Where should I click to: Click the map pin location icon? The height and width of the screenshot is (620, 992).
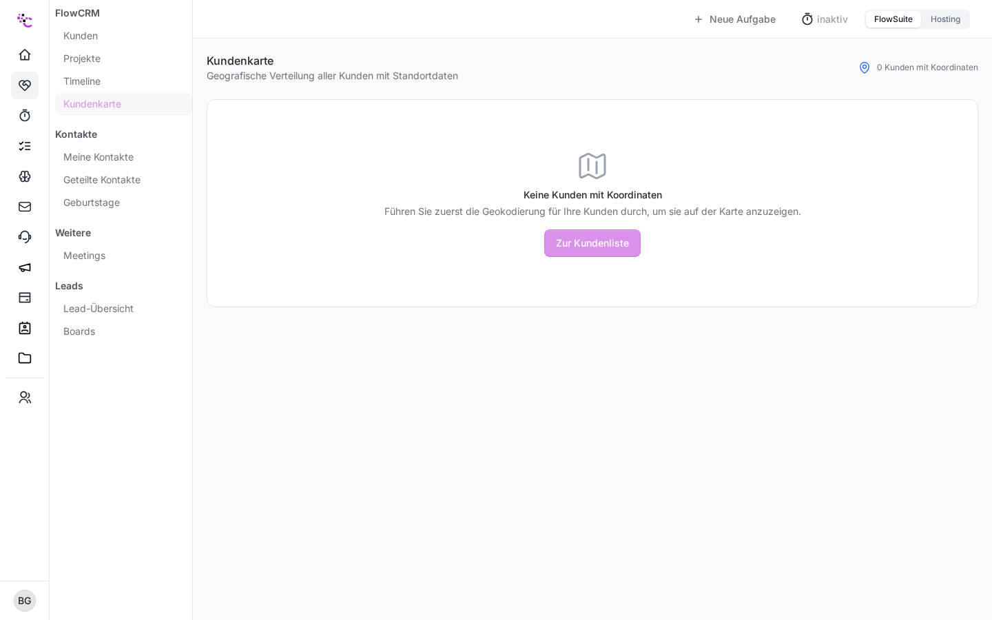[865, 68]
